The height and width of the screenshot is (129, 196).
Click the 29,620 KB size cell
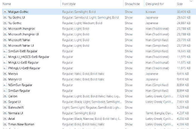pyautogui.click(x=183, y=18)
